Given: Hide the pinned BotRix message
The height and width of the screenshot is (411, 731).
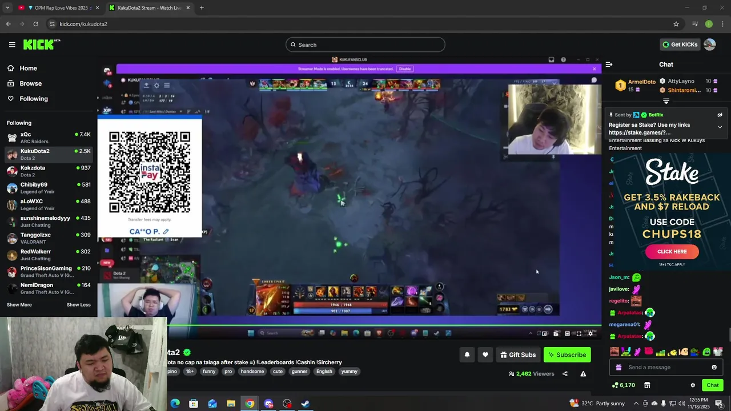Looking at the screenshot, I should pyautogui.click(x=720, y=115).
